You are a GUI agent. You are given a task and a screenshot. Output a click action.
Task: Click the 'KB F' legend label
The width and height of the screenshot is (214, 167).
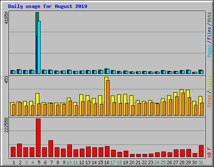[x=209, y=152]
